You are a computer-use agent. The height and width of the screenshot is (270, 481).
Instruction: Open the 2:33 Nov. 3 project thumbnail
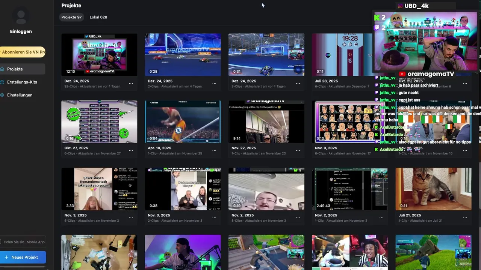[99, 189]
